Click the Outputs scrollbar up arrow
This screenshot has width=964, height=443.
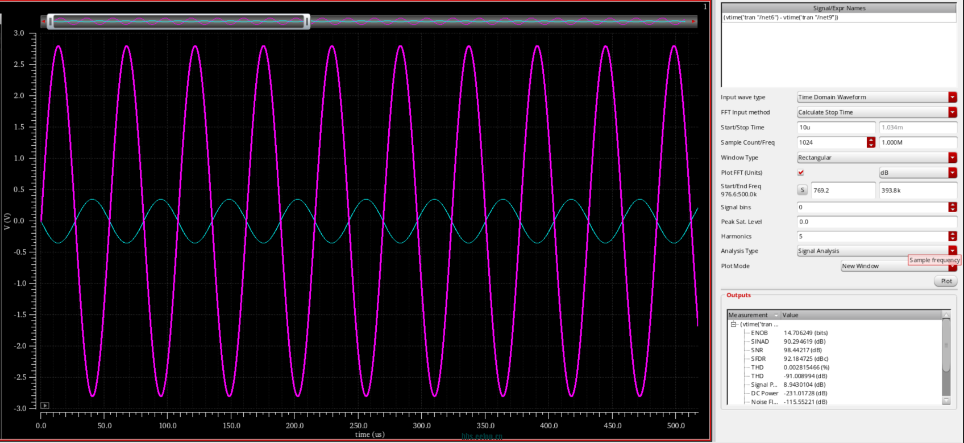[946, 315]
